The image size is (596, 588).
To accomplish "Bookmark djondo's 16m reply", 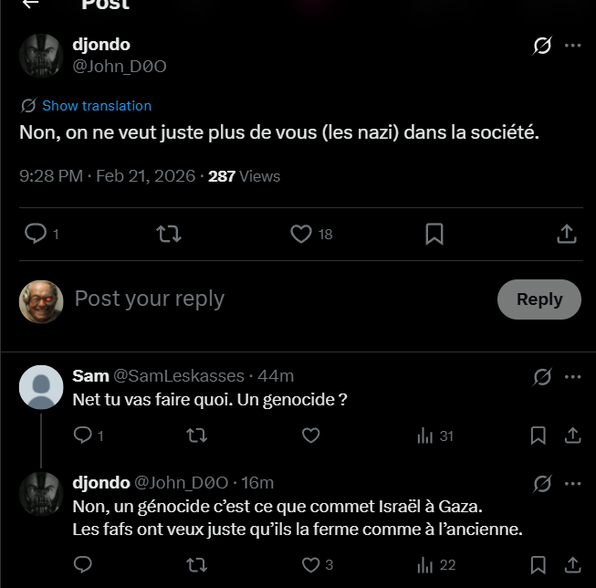I will point(538,564).
